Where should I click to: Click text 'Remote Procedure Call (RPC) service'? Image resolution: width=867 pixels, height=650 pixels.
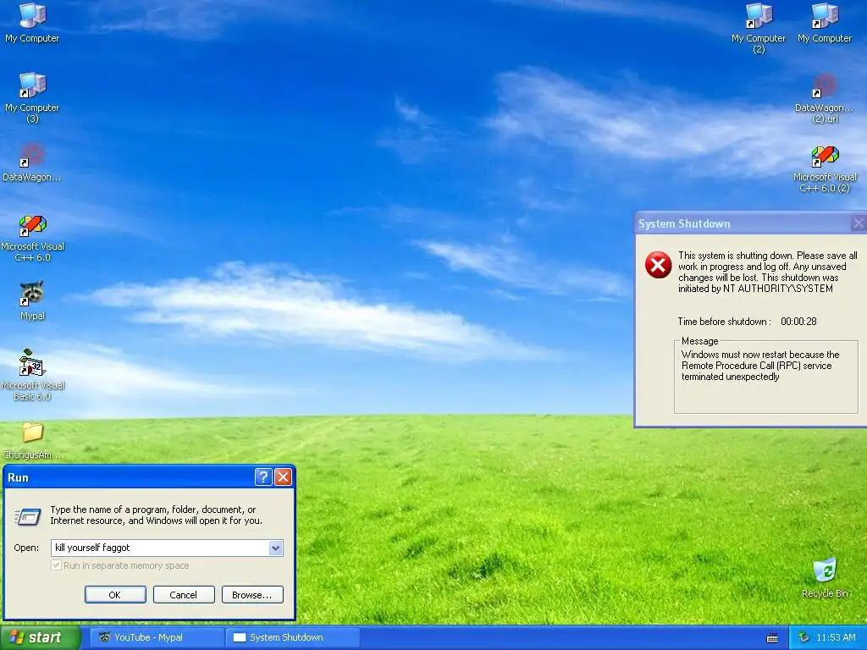tap(756, 366)
